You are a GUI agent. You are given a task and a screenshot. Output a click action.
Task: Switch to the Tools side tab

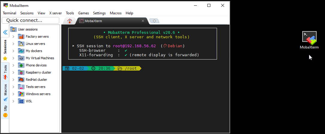click(x=5, y=72)
